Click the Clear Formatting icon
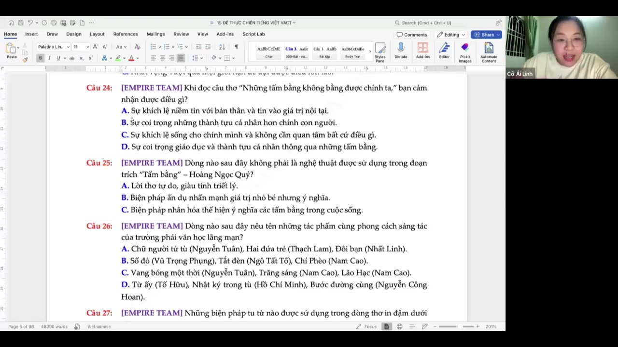Viewport: 618px width, 347px height. (138, 47)
